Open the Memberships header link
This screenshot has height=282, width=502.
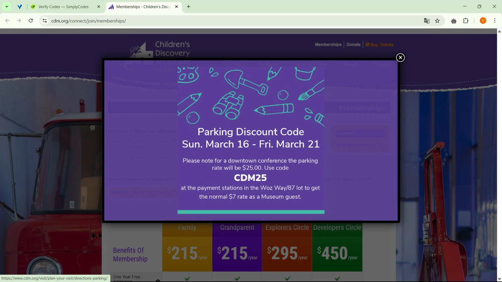[x=328, y=44]
